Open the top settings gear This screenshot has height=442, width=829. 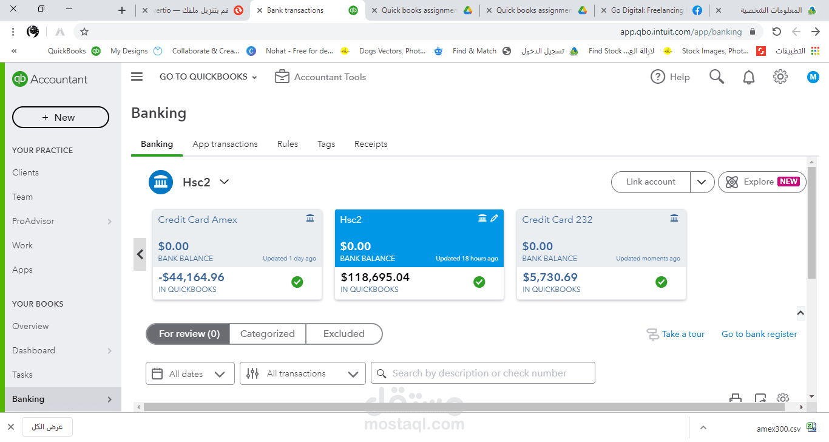pos(780,77)
